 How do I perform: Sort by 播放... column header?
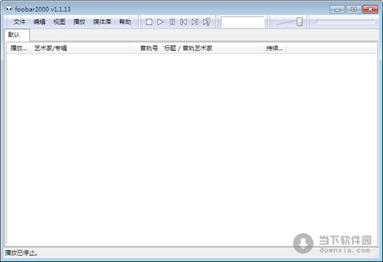click(19, 48)
